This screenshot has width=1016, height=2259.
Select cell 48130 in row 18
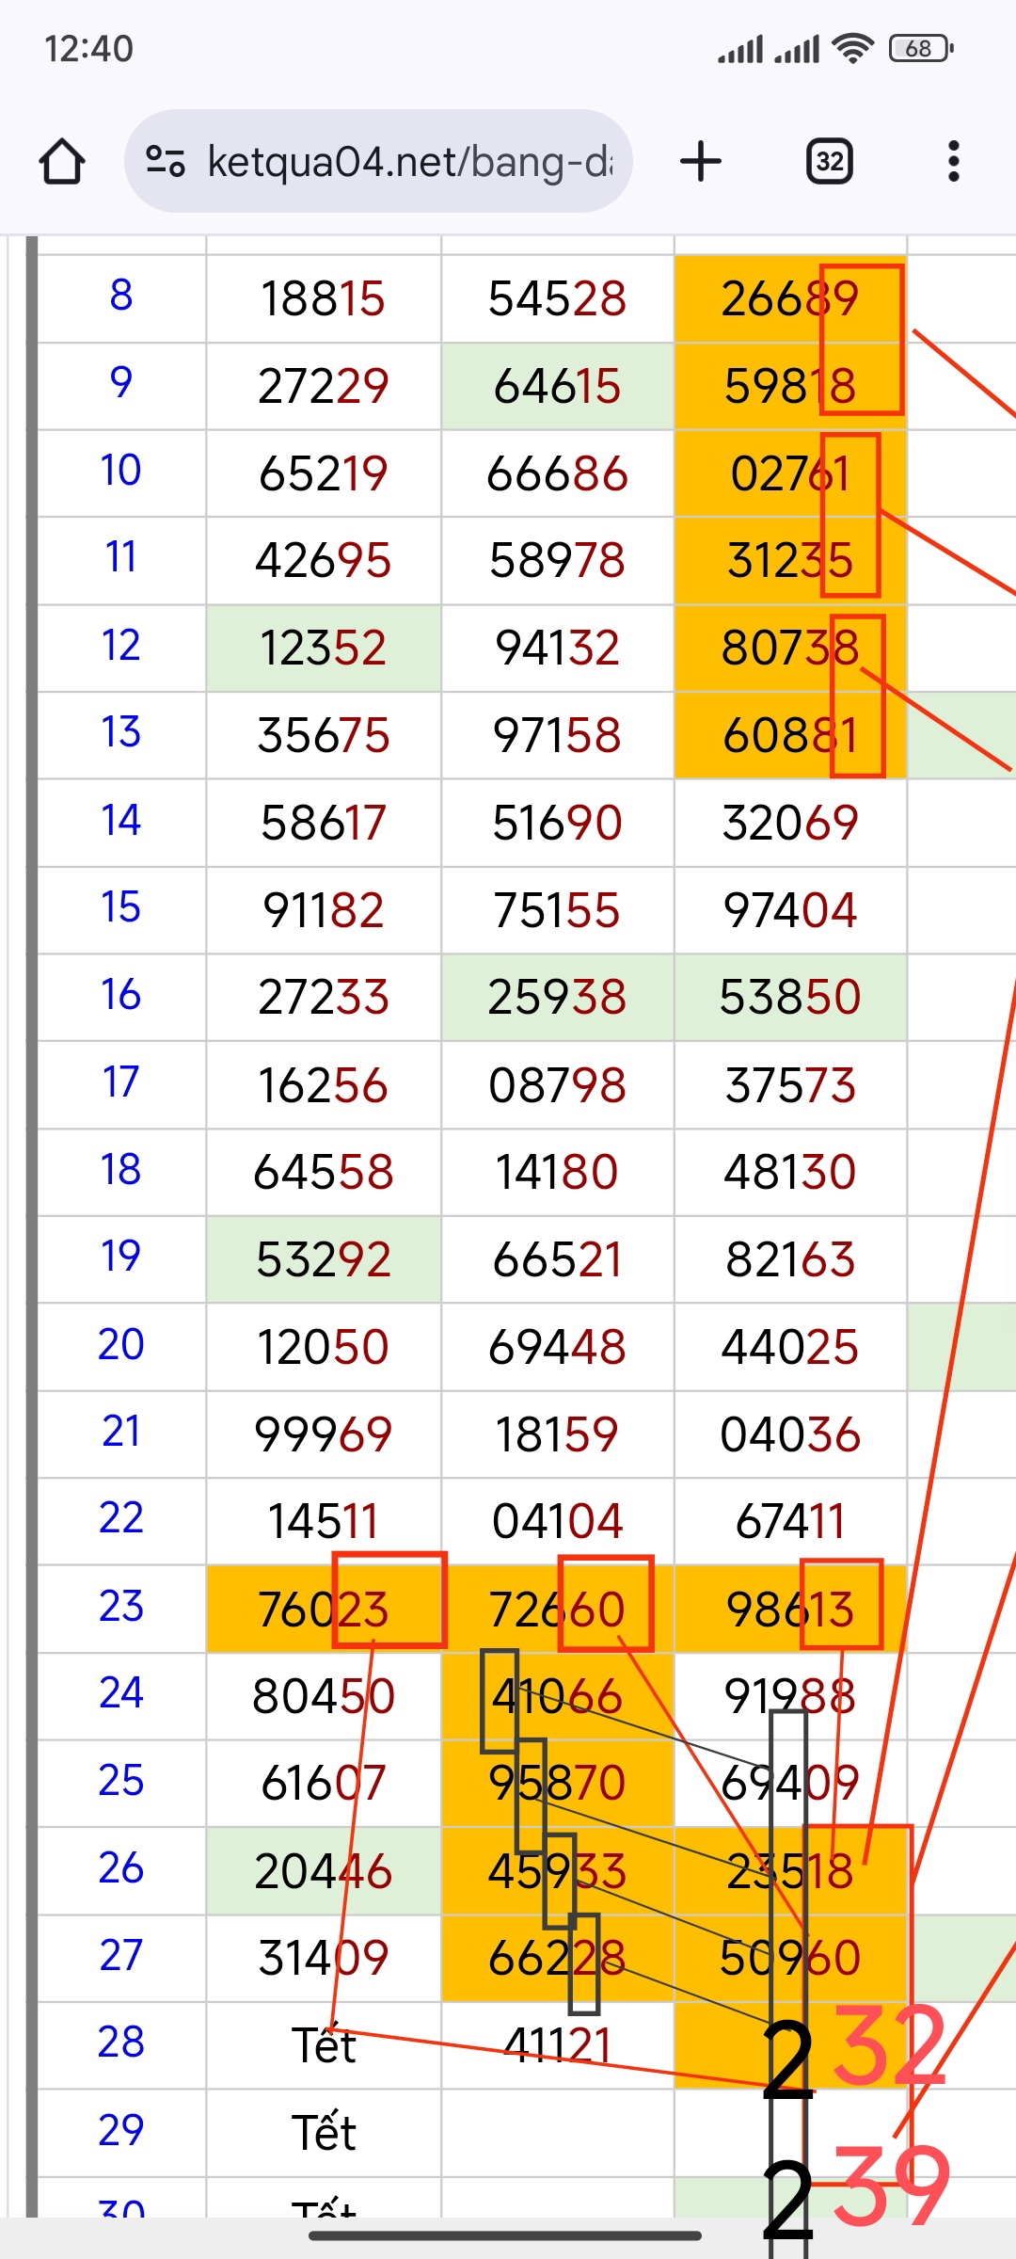pyautogui.click(x=790, y=1173)
